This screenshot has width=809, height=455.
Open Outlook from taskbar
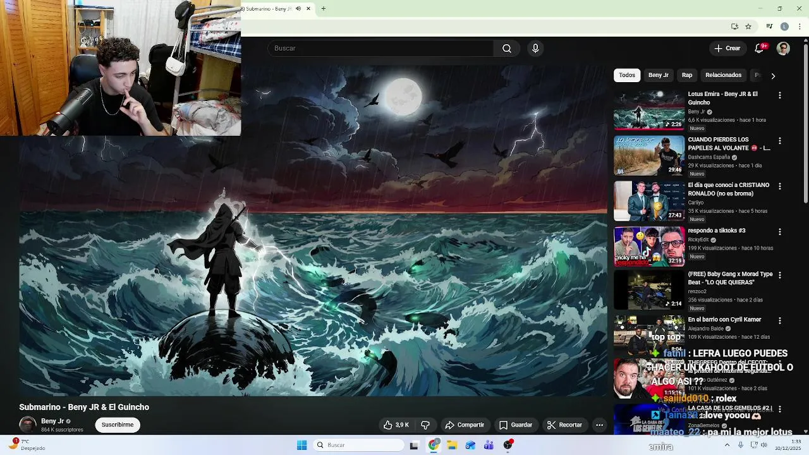470,445
